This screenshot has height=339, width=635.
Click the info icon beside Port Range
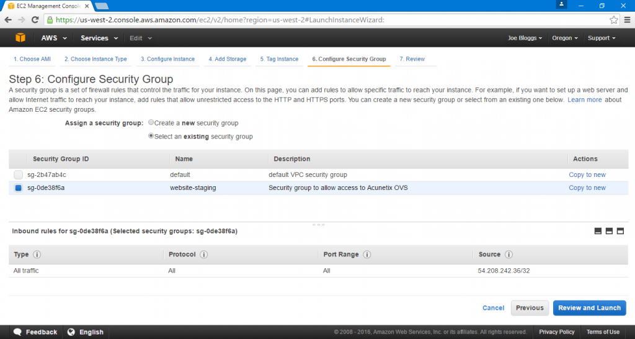click(x=367, y=255)
